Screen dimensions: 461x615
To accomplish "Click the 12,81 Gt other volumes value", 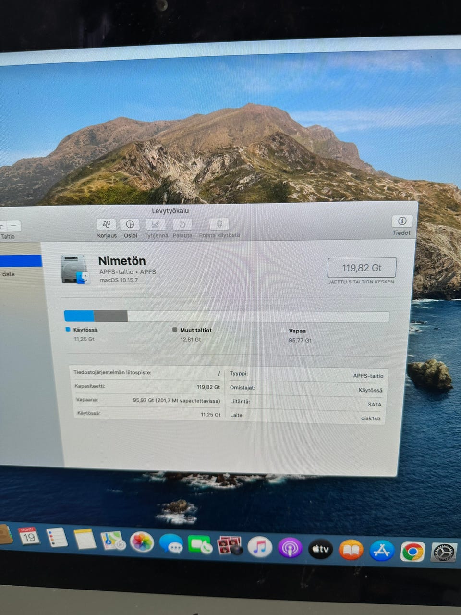I will (x=191, y=339).
